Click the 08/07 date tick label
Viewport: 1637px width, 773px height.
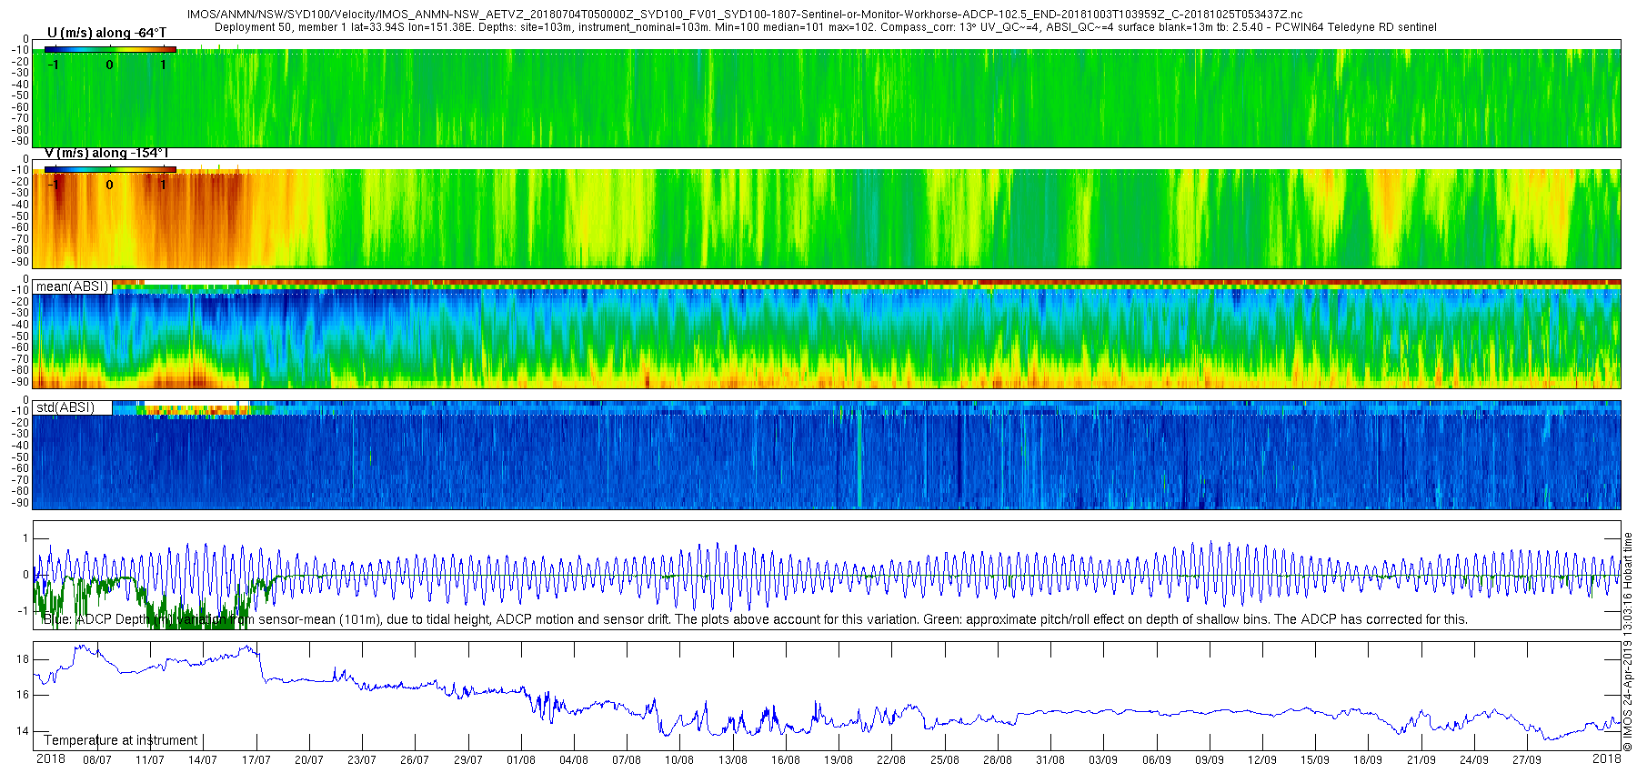(97, 760)
